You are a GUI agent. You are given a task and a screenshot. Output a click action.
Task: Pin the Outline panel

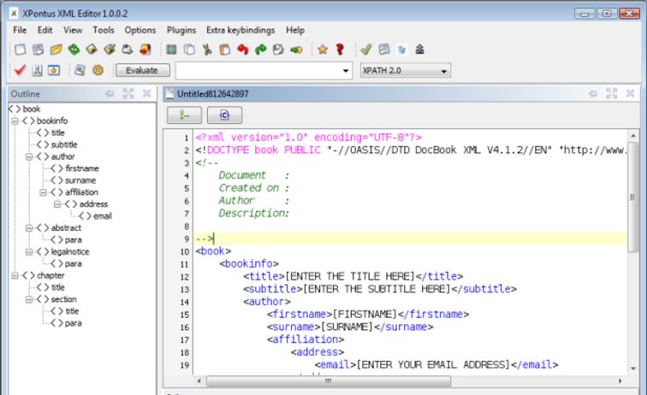(x=110, y=93)
